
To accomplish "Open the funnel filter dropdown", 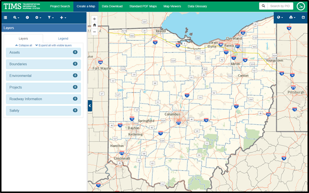I will coord(50,17).
